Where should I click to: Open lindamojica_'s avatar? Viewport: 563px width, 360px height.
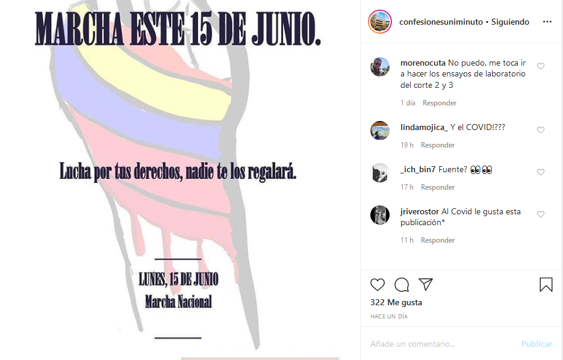coord(380,131)
